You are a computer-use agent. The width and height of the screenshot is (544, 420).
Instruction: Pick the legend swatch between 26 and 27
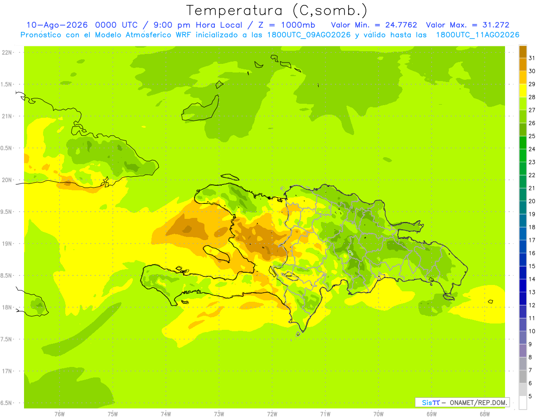coord(523,116)
